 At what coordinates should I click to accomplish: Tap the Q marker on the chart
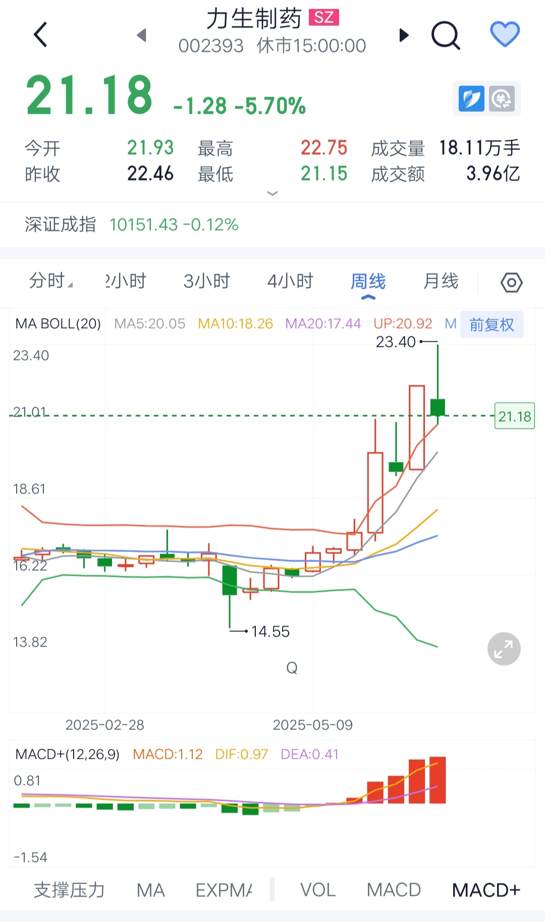292,668
